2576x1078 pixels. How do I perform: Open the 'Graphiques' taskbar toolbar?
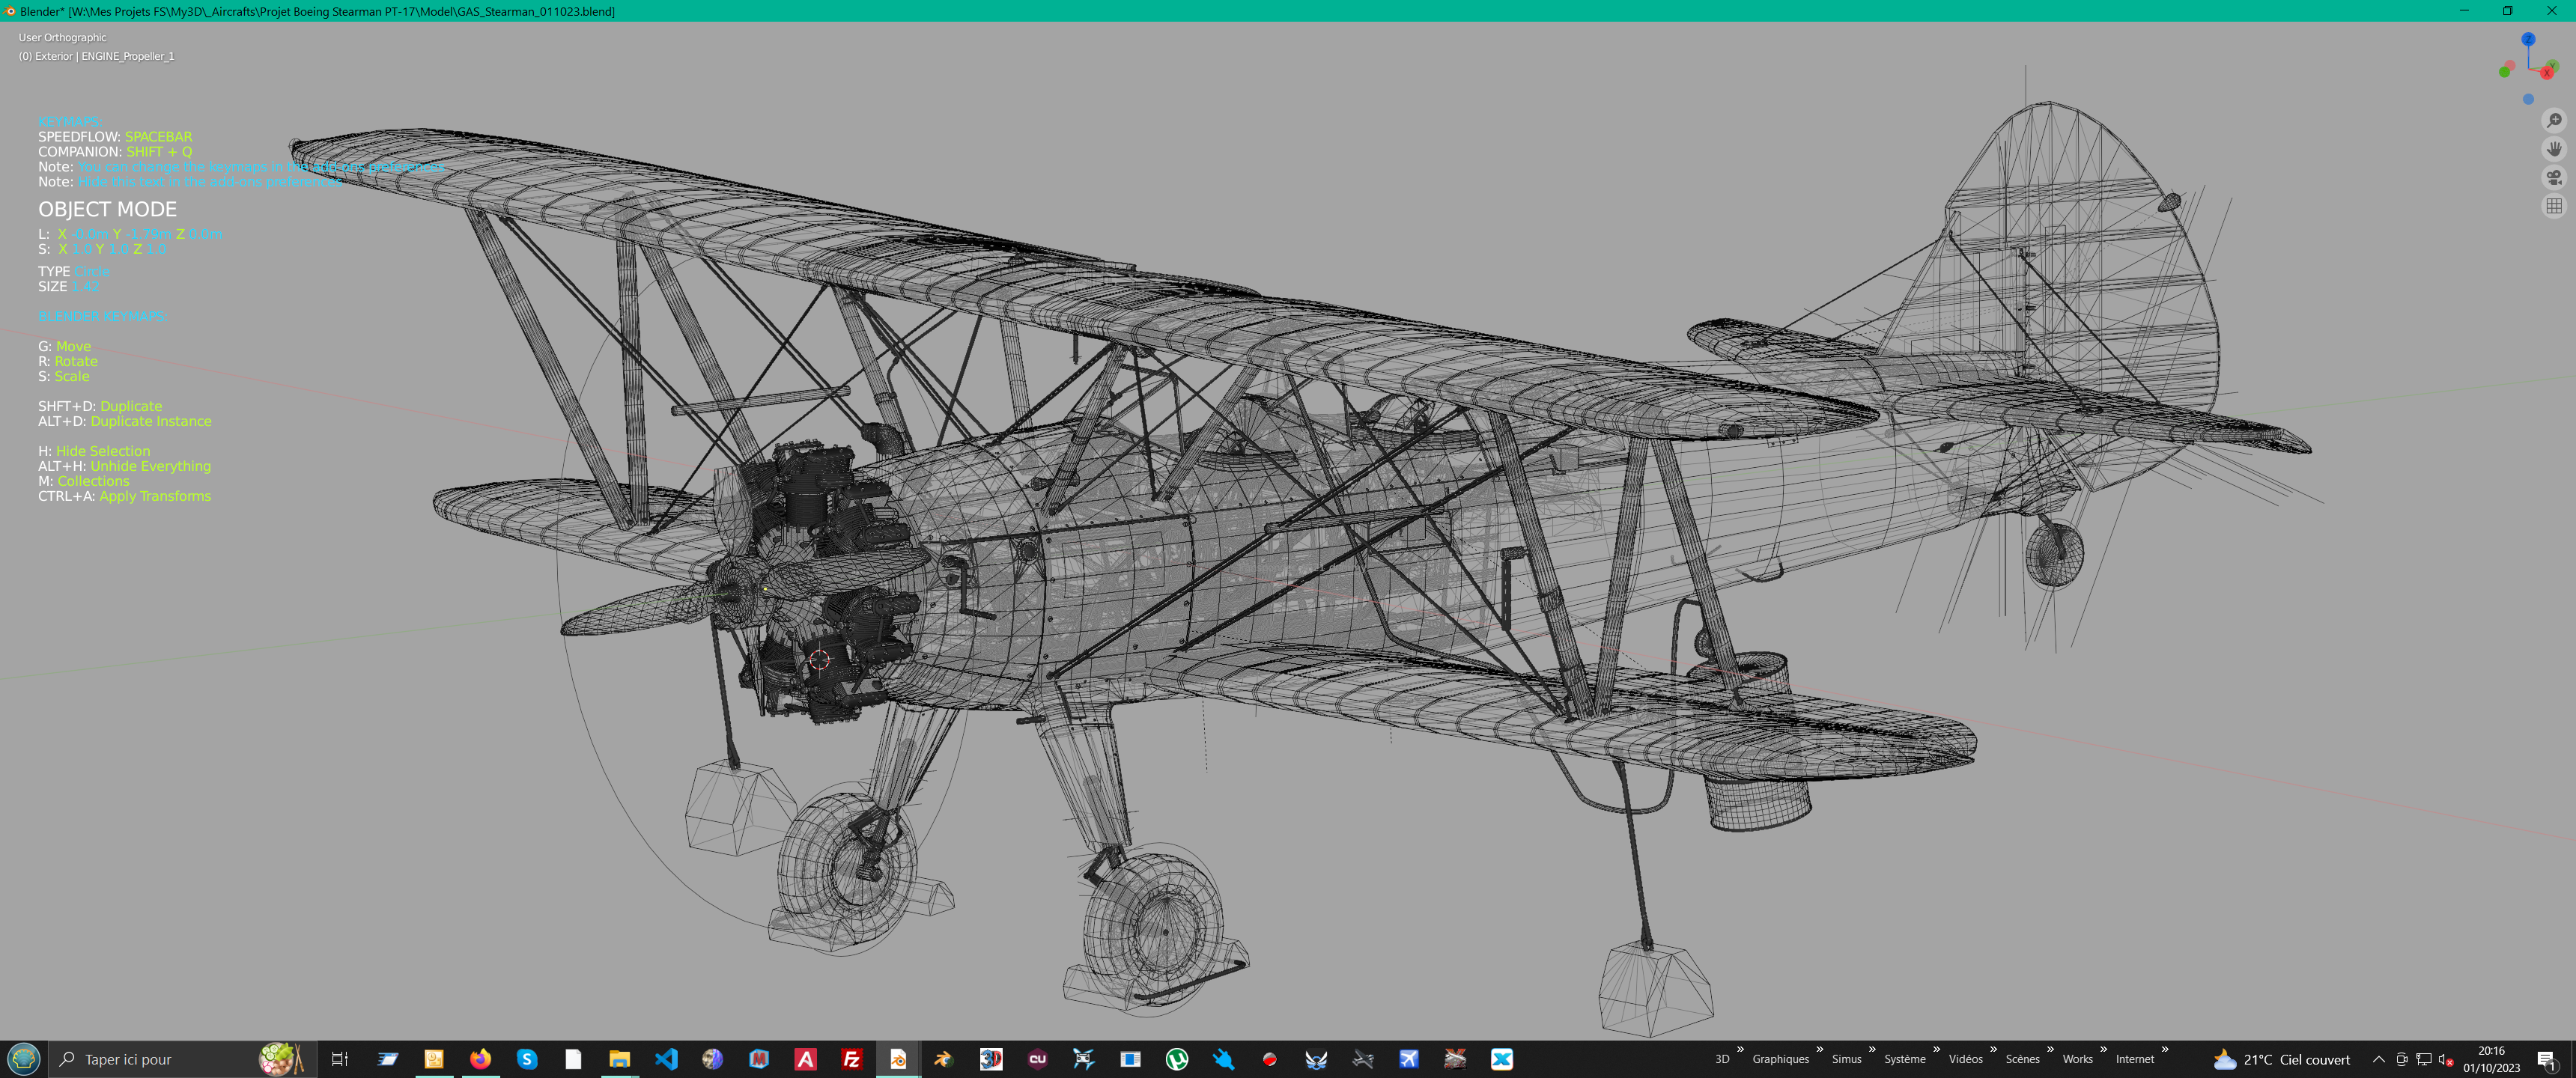point(1780,1059)
